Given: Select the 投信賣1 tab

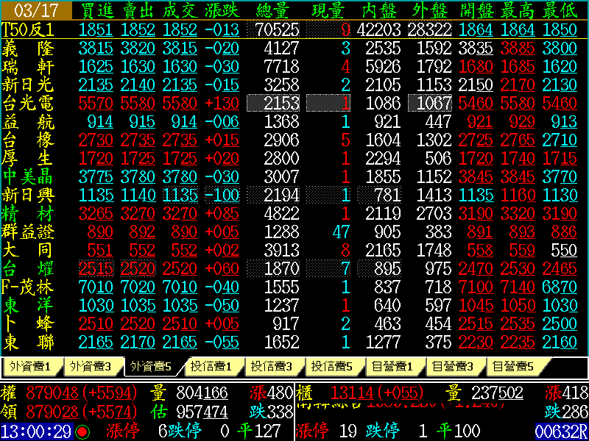Looking at the screenshot, I should 211,366.
